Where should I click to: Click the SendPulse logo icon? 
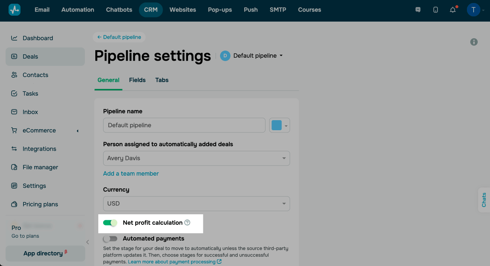pos(15,10)
